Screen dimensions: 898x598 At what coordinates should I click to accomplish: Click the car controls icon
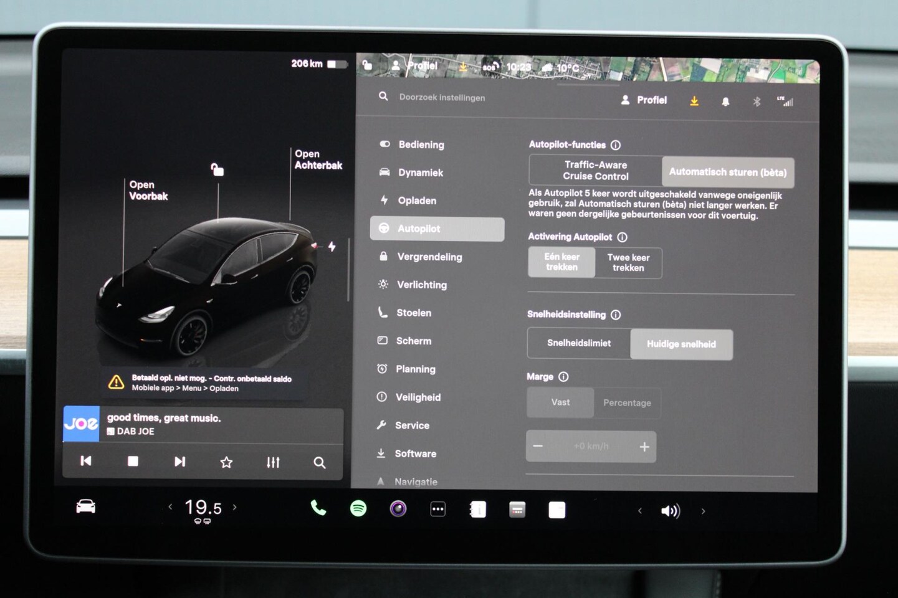[x=85, y=506]
